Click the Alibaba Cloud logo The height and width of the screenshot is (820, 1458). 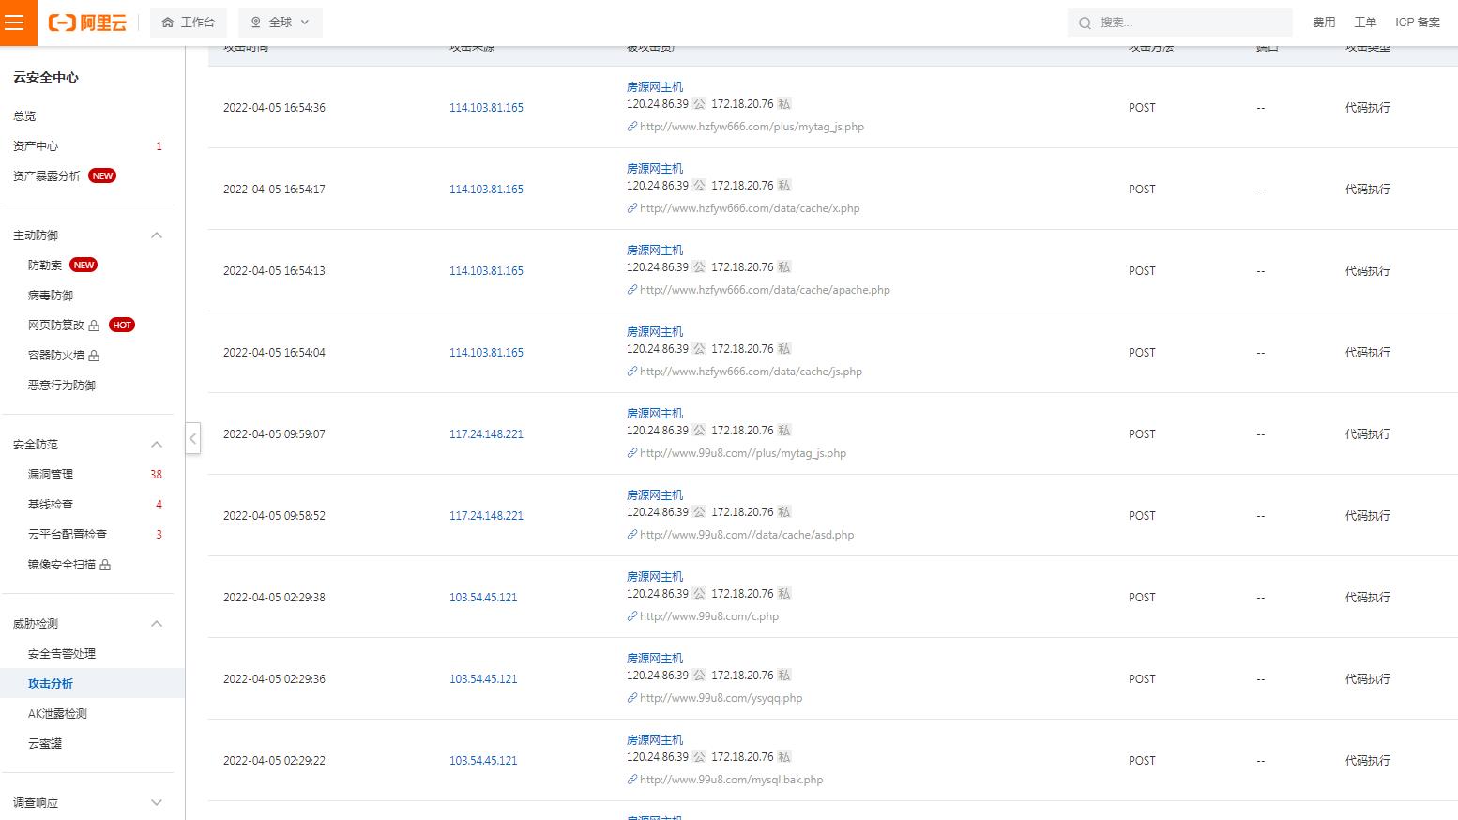(x=87, y=23)
